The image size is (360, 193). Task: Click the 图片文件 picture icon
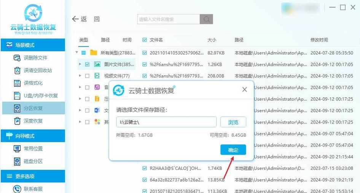coord(97,65)
